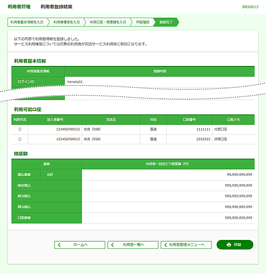
Task: Select the active step 登録完了
Action: pyautogui.click(x=166, y=22)
